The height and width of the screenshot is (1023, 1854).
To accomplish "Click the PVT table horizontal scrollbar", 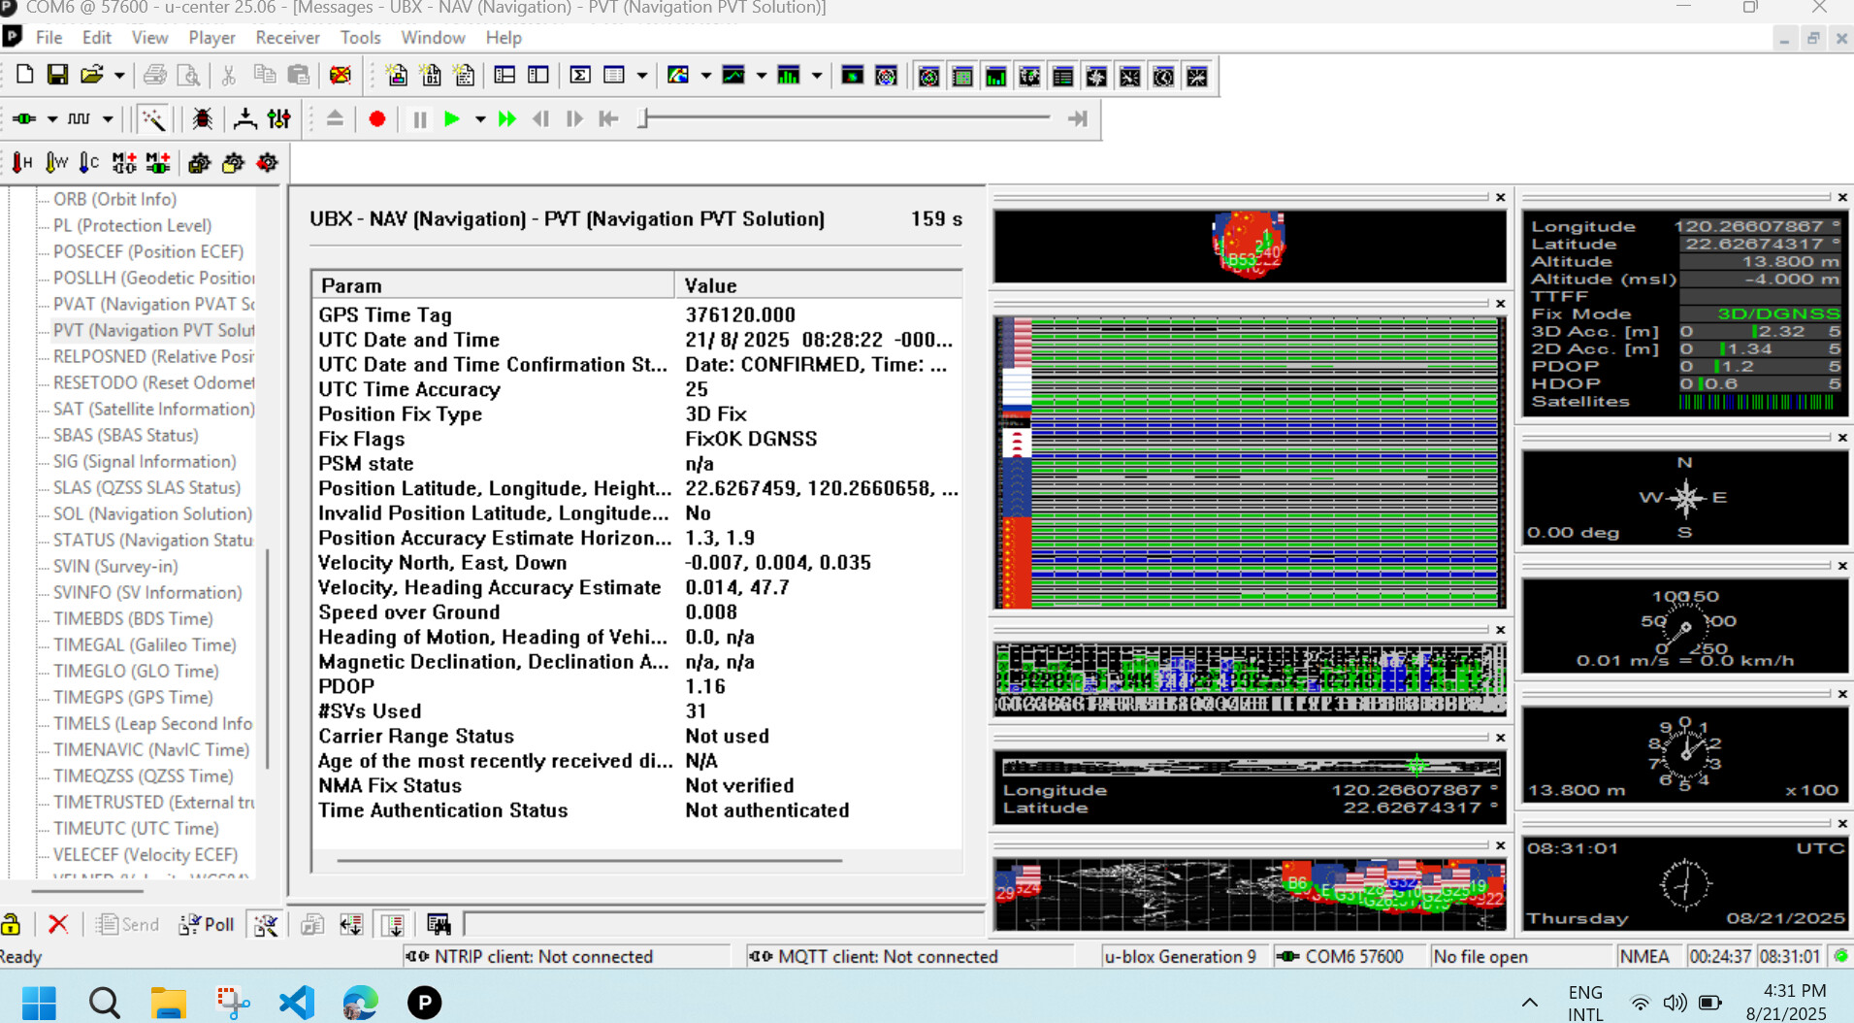I will tap(589, 860).
